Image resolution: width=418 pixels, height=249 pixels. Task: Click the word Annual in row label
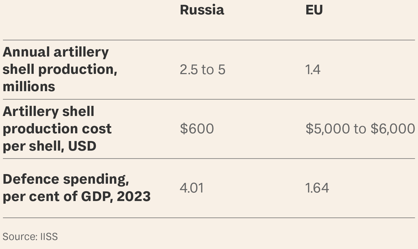coord(26,52)
